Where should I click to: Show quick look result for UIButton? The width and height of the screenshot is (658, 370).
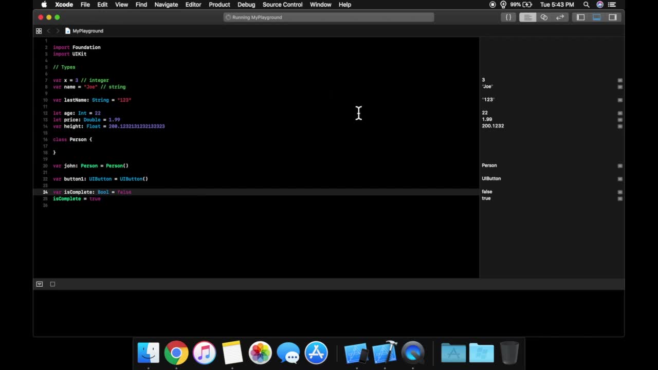click(x=620, y=179)
